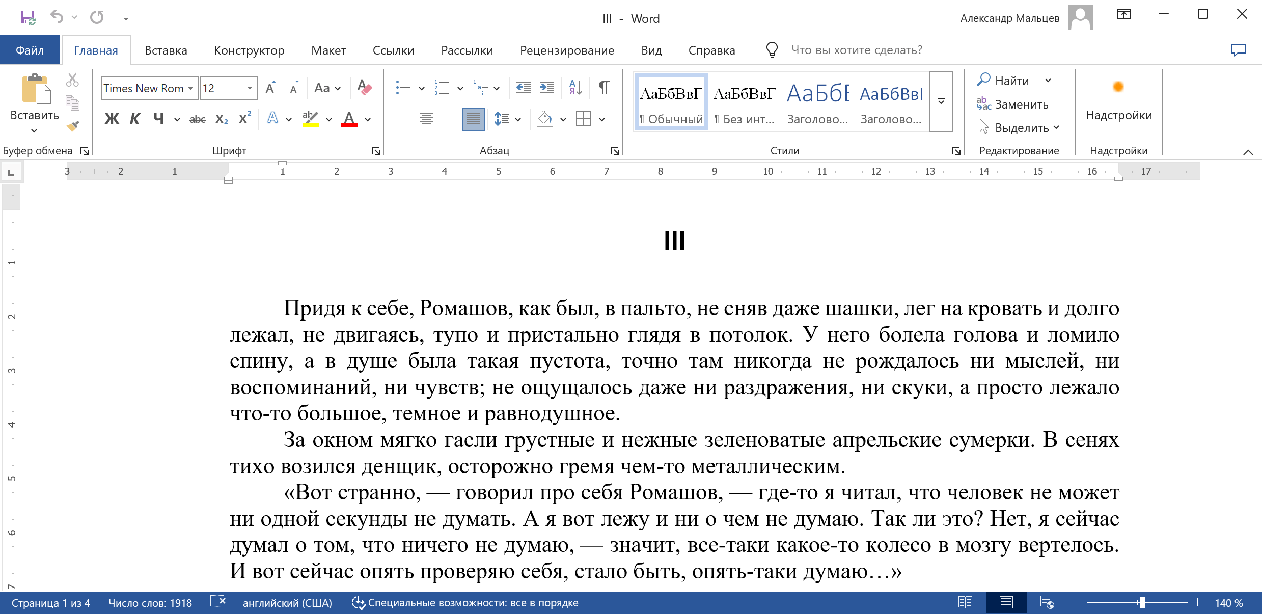This screenshot has height=614, width=1262.
Task: Click the Format Painter brush icon
Action: (73, 126)
